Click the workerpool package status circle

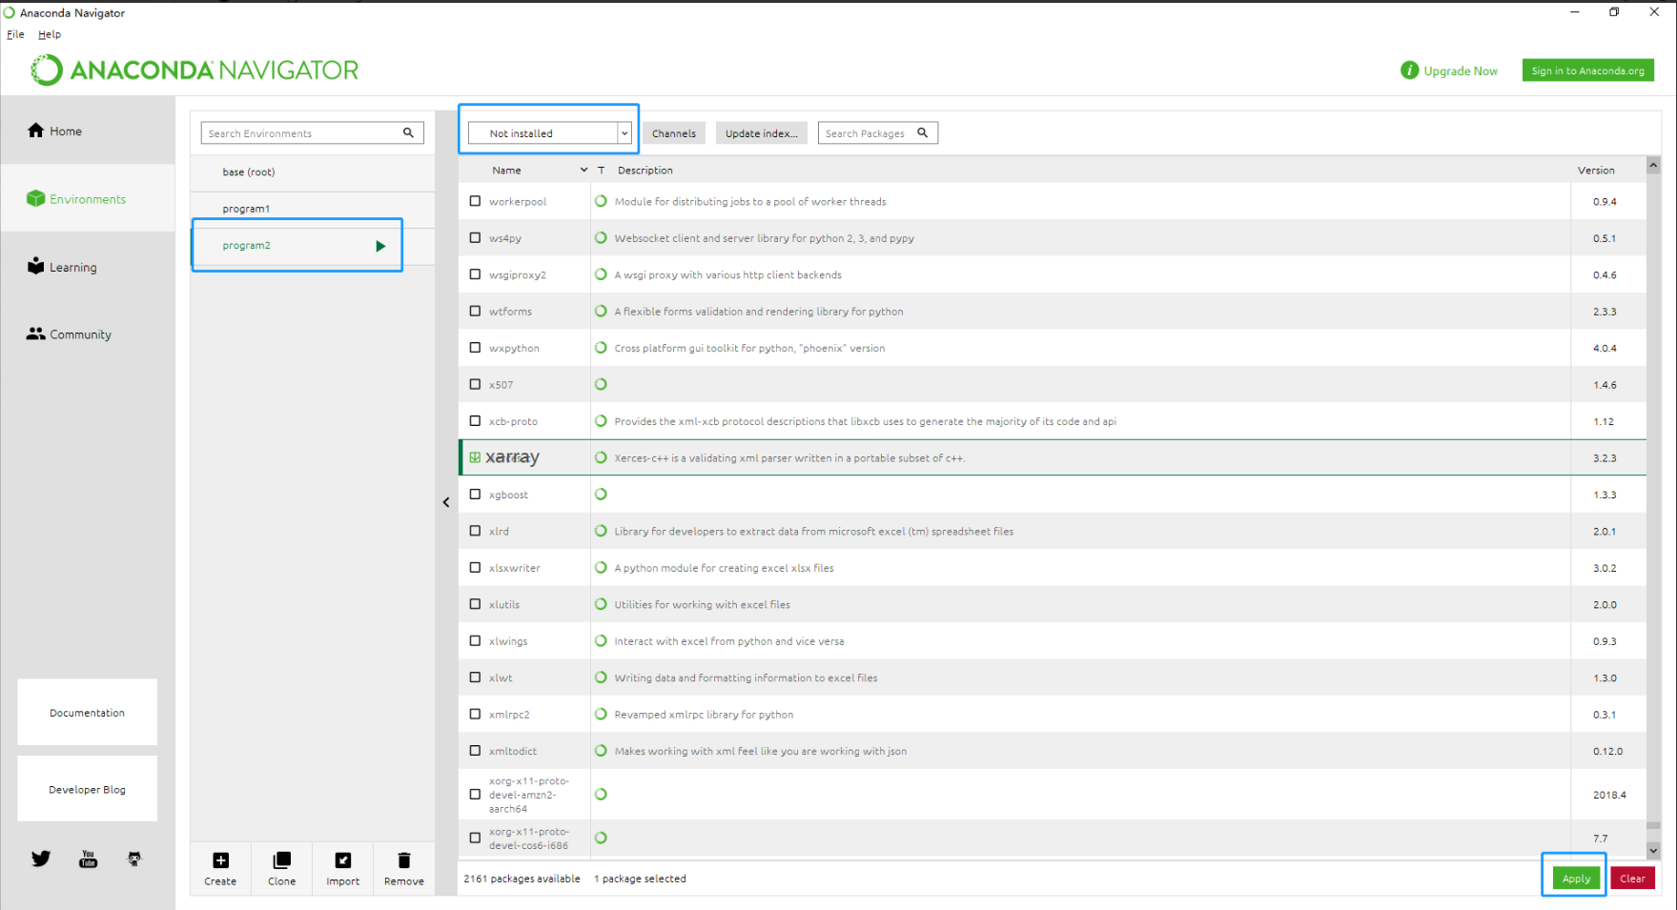[601, 201]
